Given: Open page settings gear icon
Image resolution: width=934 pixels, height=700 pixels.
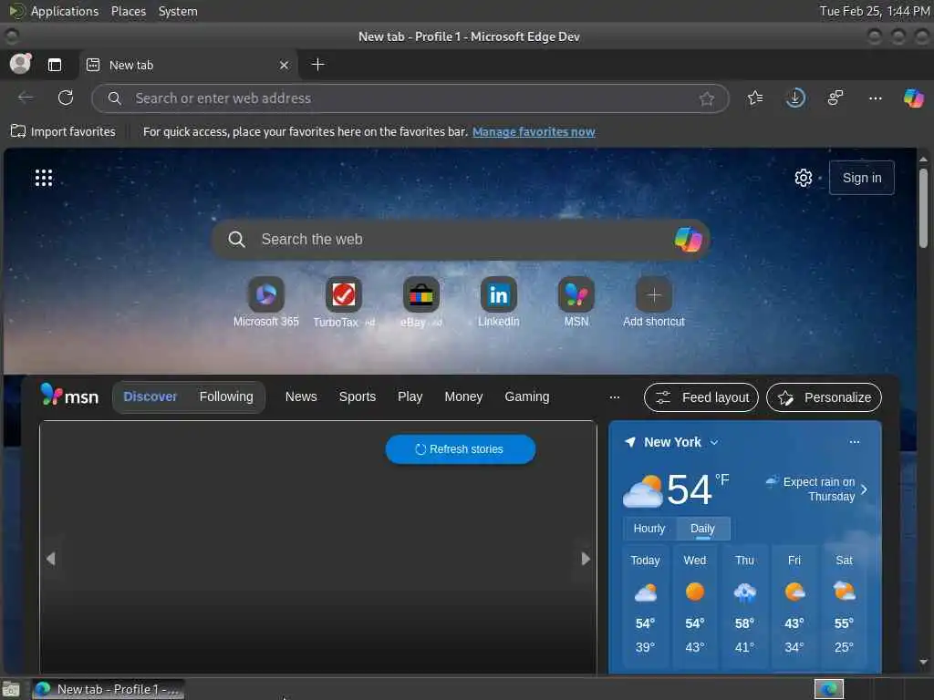Looking at the screenshot, I should 803,178.
